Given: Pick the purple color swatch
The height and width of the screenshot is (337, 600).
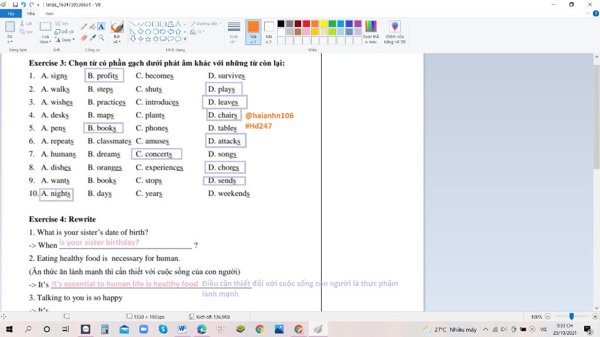Looking at the screenshot, I should [x=358, y=23].
